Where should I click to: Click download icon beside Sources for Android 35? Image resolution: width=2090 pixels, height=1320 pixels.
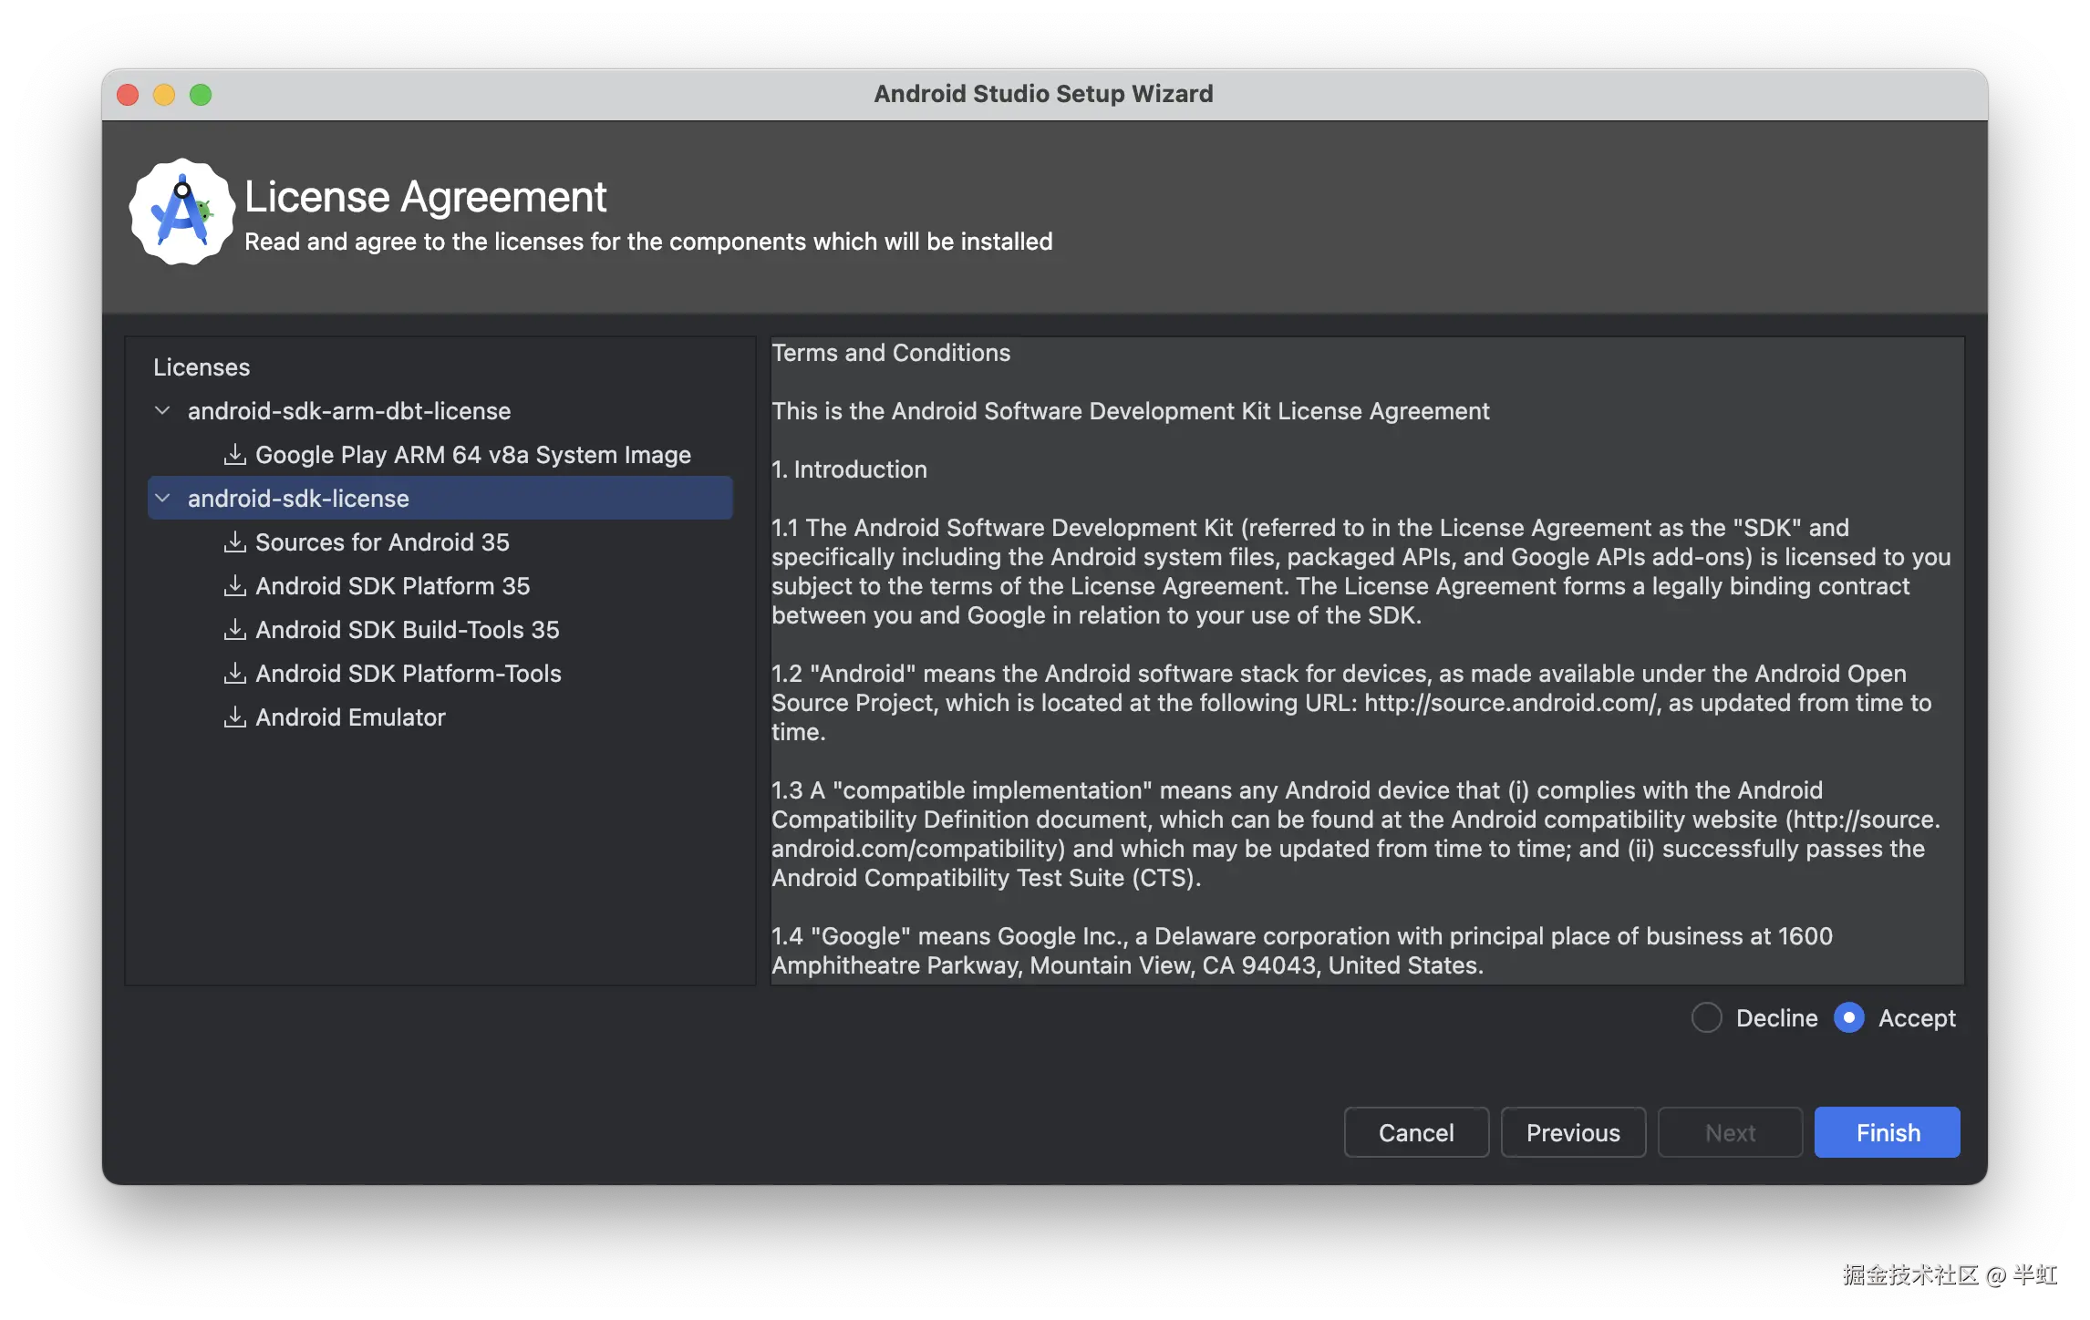pos(235,541)
